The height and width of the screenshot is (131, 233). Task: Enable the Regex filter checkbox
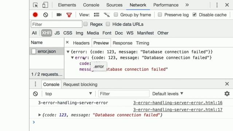[x=86, y=24]
